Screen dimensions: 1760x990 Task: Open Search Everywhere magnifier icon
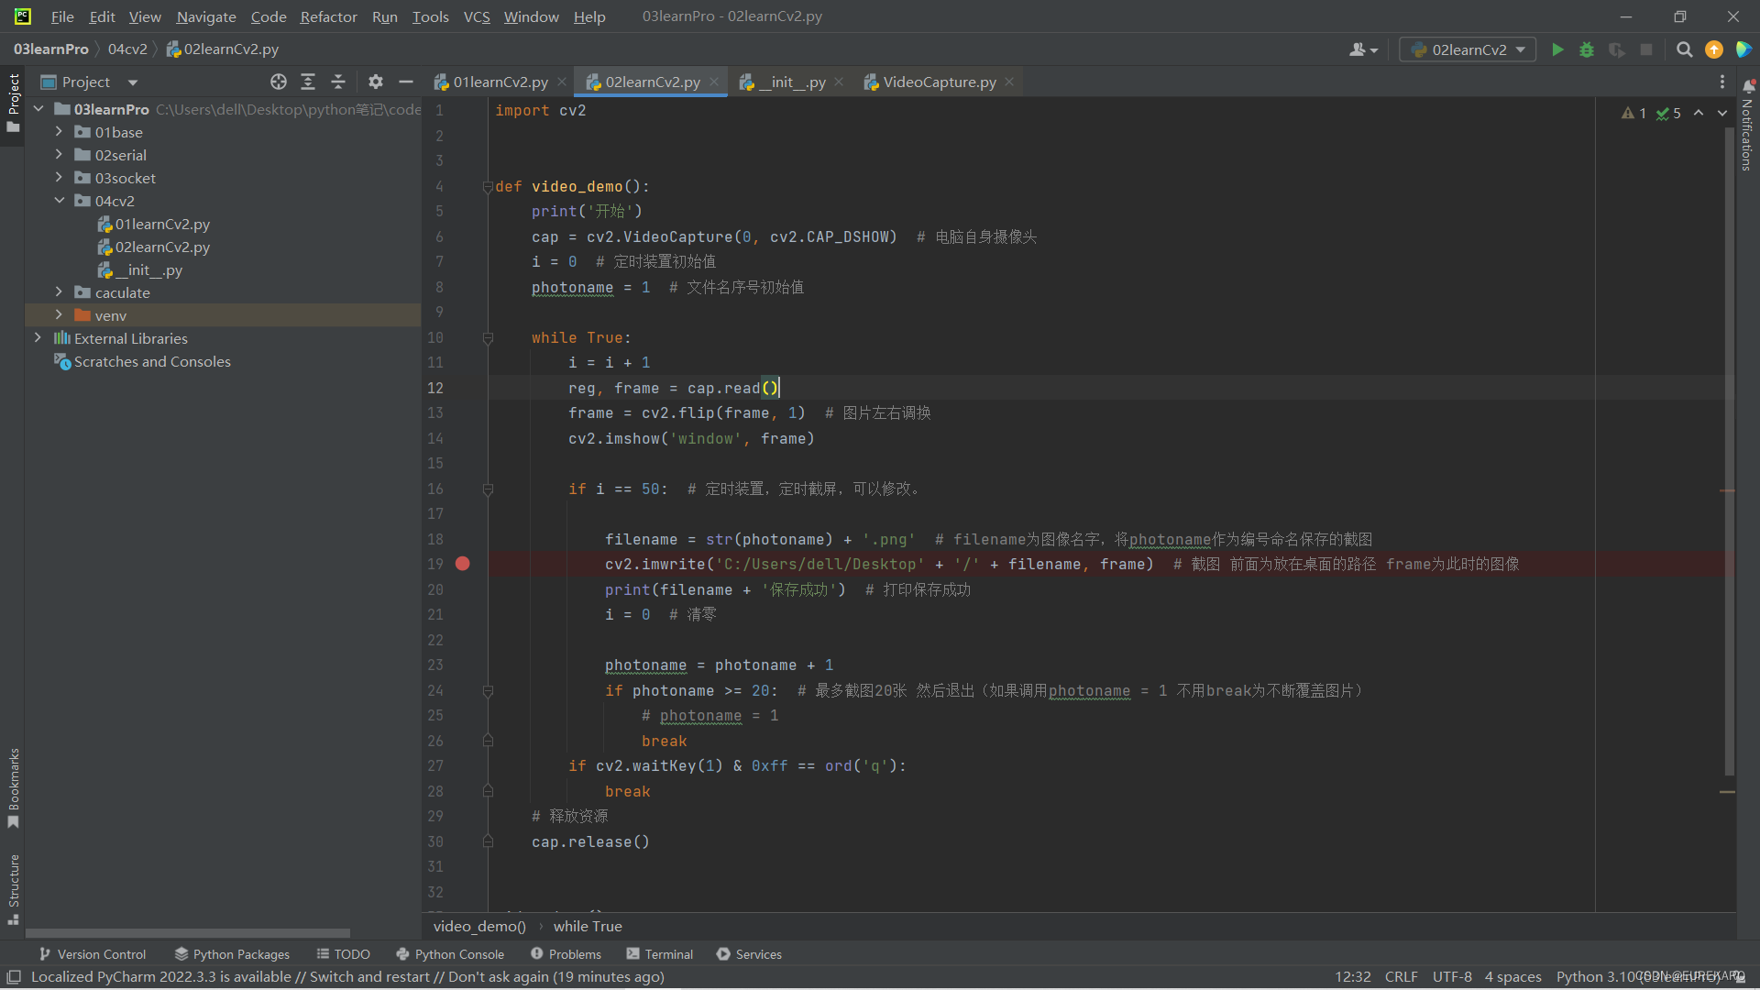(1684, 49)
